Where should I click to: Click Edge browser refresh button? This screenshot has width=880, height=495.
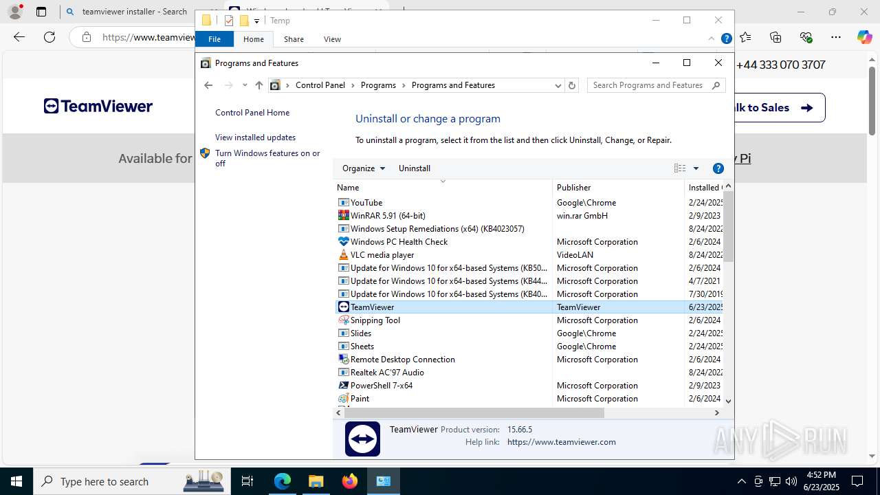point(49,37)
